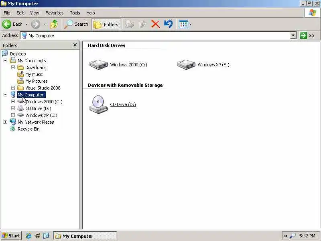Collapse the My Computer tree node
This screenshot has width=321, height=241.
point(5,95)
